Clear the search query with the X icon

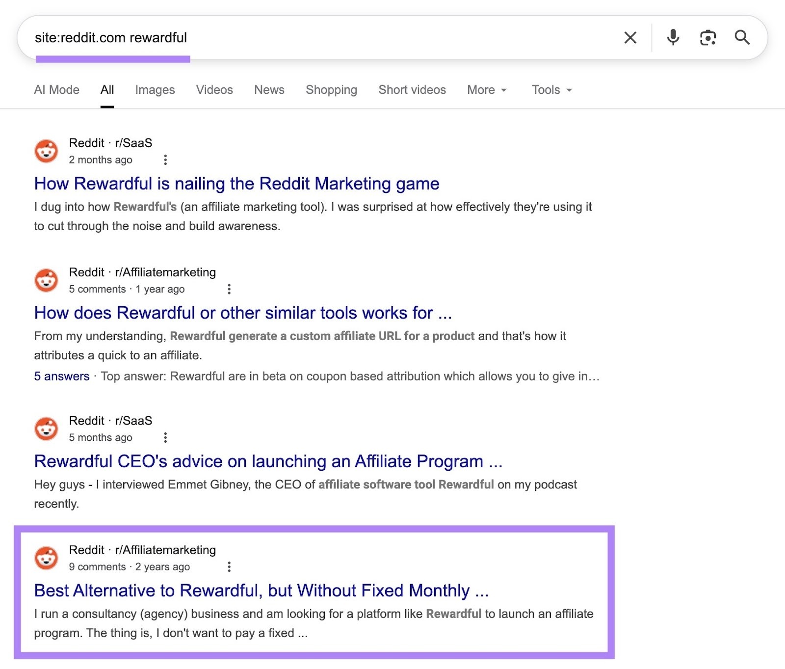(x=630, y=37)
